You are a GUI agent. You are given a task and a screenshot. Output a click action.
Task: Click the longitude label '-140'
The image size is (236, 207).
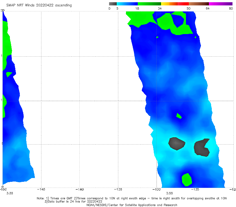(x=79, y=189)
